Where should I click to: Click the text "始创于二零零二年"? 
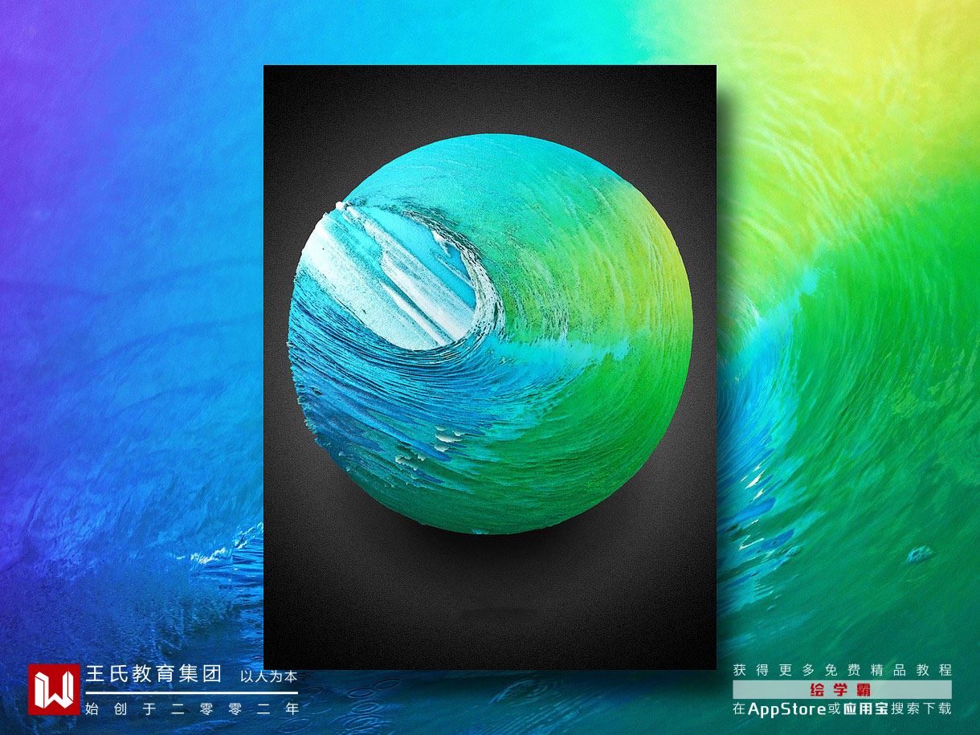192,708
